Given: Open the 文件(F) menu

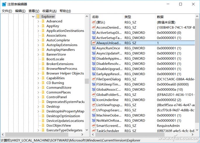Looking at the screenshot, I should [x=7, y=11].
